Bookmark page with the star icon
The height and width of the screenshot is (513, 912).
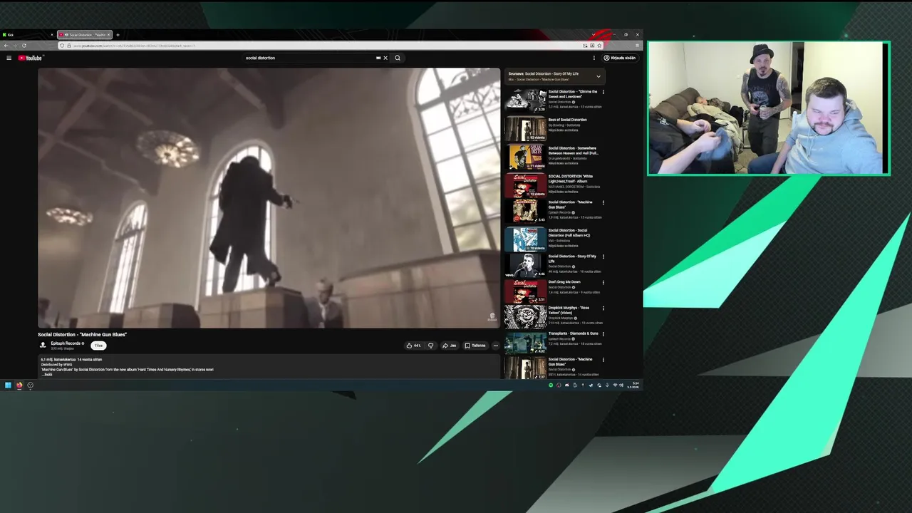click(599, 46)
